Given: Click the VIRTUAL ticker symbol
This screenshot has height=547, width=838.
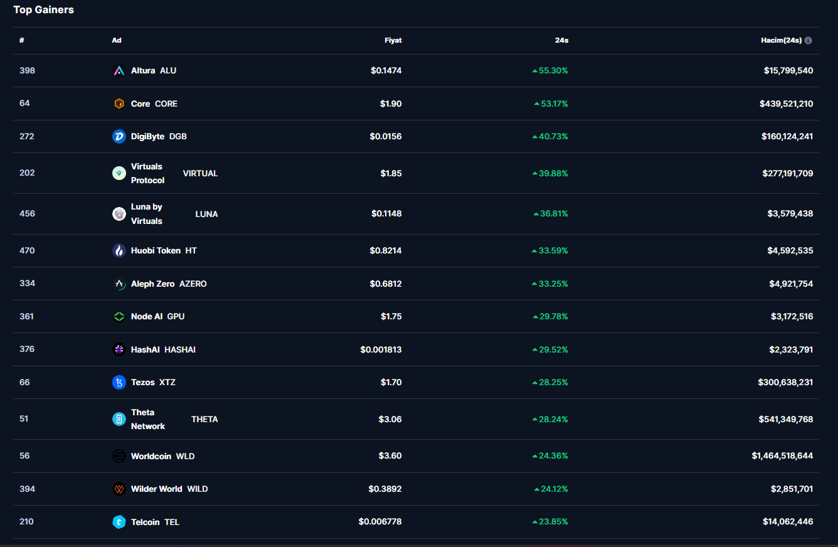Looking at the screenshot, I should click(200, 173).
